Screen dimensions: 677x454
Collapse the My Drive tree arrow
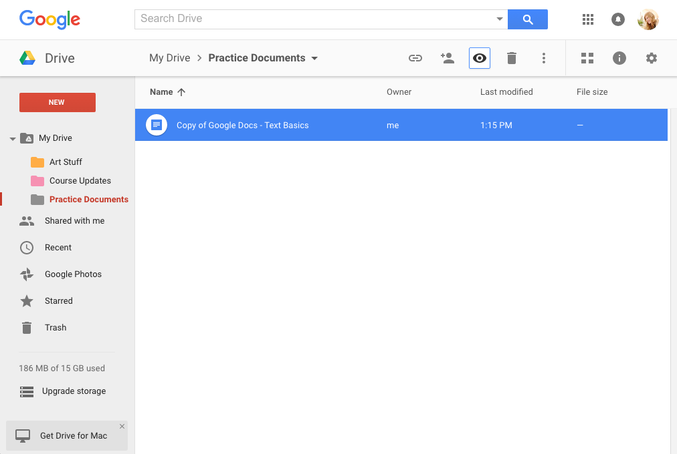click(x=12, y=139)
